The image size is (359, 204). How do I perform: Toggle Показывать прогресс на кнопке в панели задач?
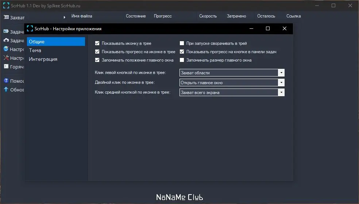click(x=182, y=52)
